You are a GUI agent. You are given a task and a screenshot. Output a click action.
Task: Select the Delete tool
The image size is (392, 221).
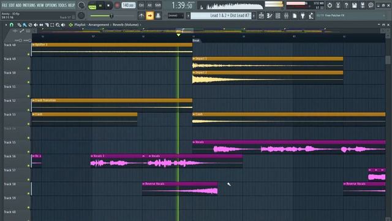coord(30,25)
